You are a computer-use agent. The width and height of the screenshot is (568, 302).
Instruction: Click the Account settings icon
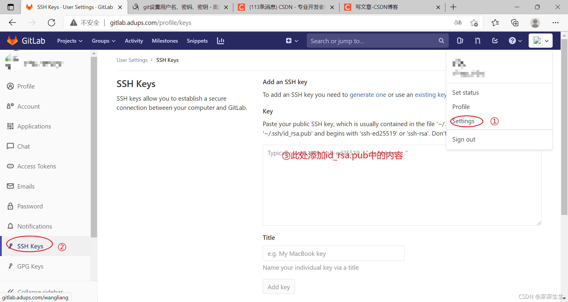click(10, 106)
